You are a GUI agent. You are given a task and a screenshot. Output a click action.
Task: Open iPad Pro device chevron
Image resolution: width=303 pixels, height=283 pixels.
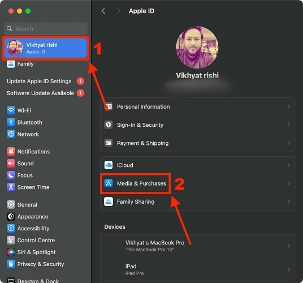point(289,269)
